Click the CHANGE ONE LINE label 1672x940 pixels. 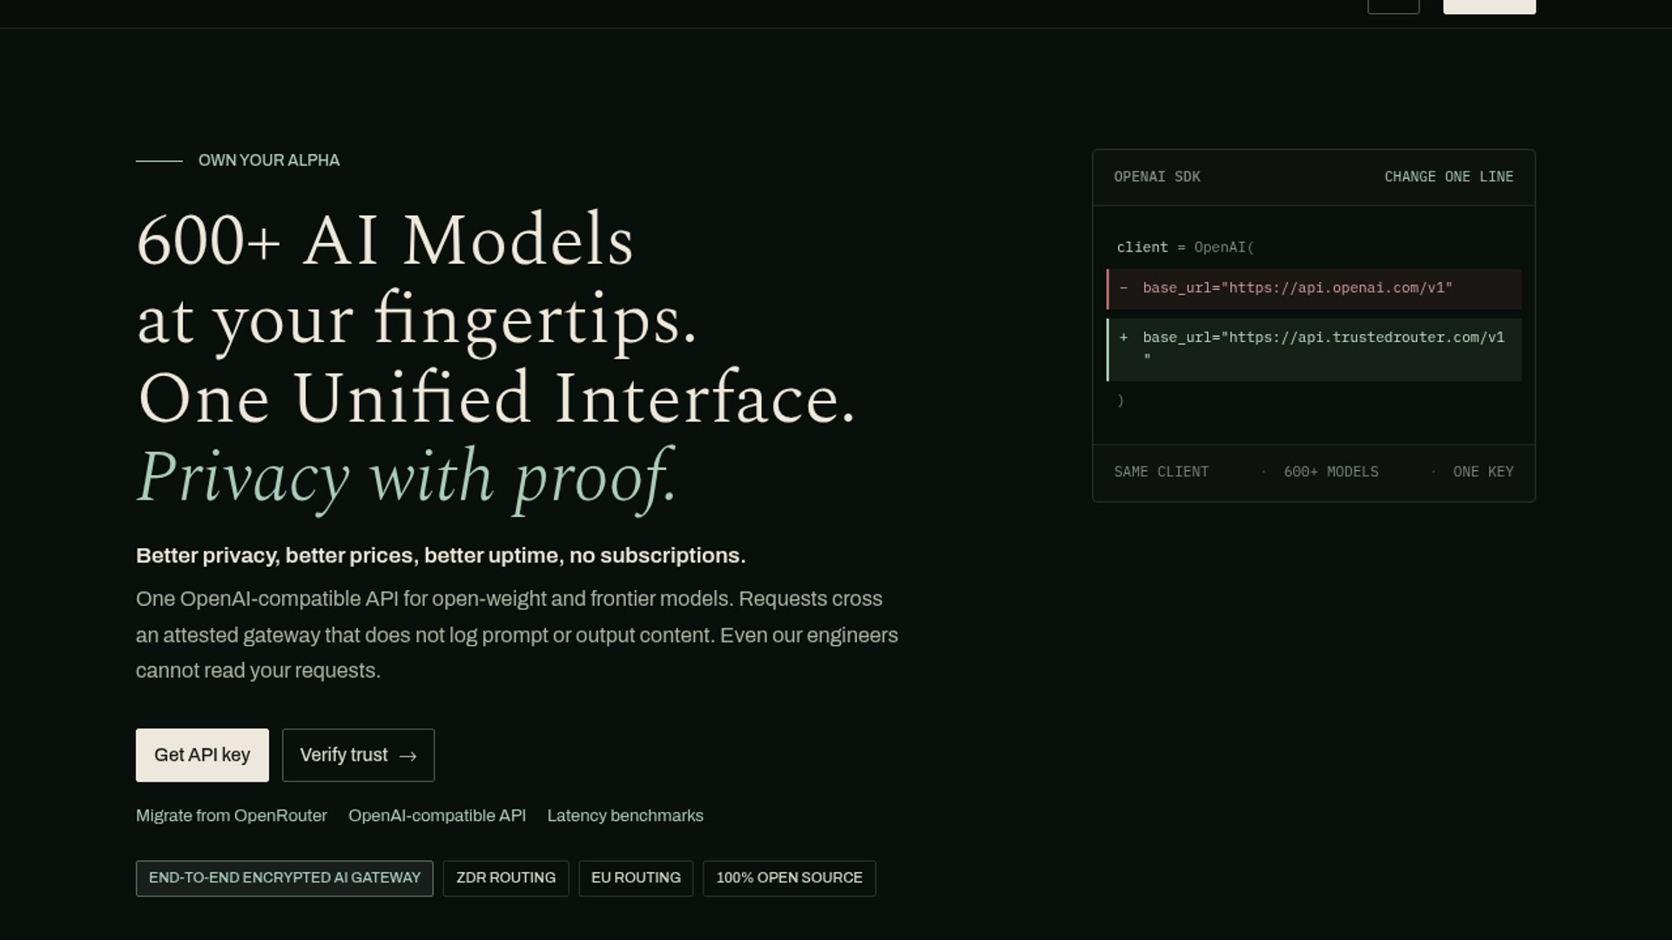1449,177
